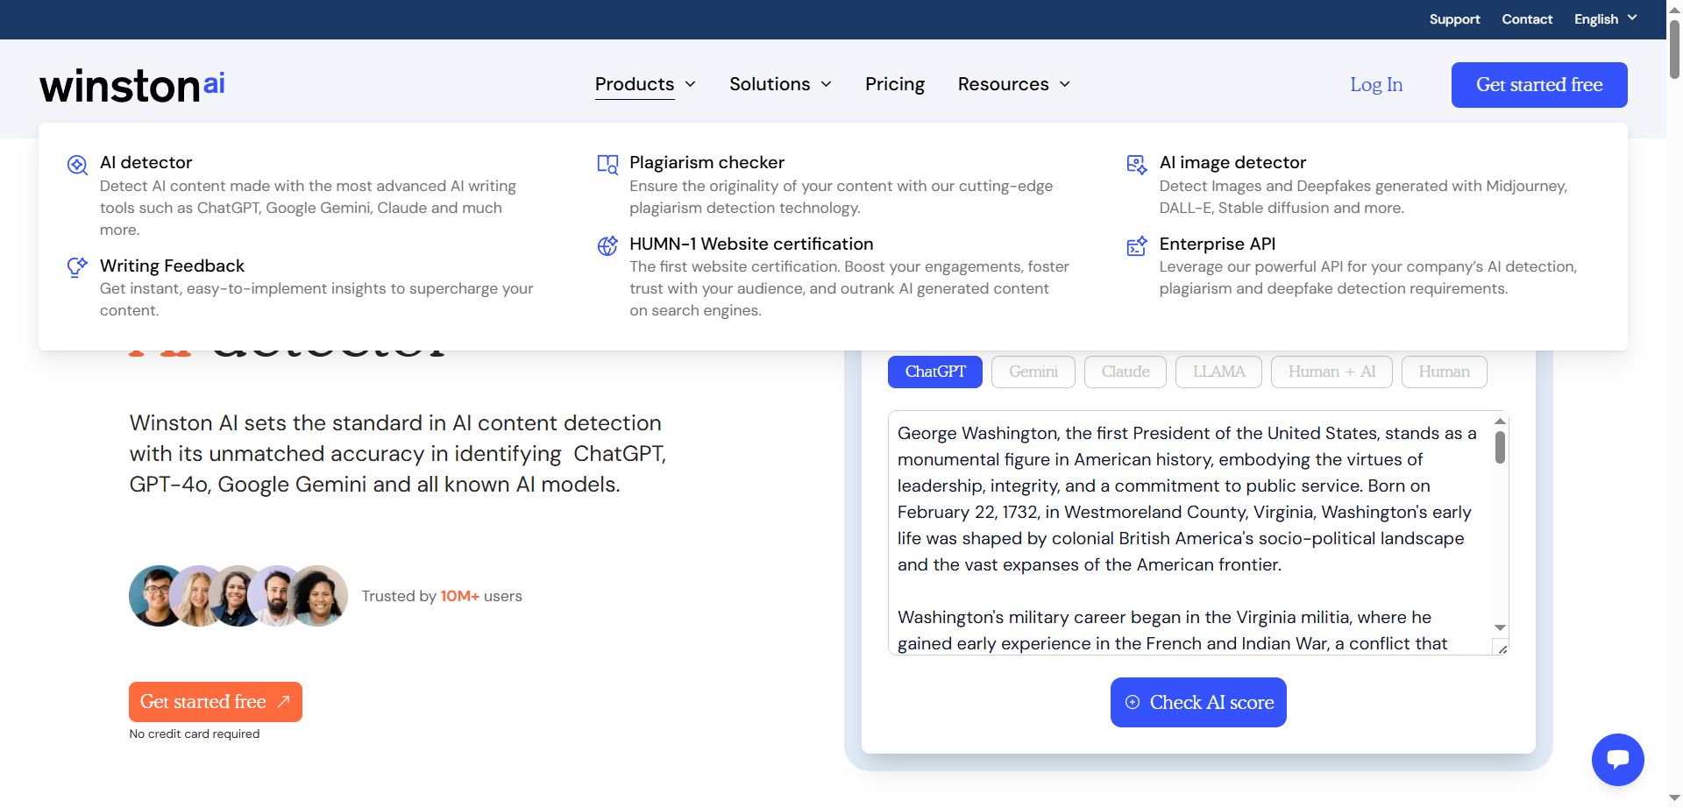The image size is (1683, 808).
Task: Select the ChatGPT sample tab
Action: [x=935, y=372]
